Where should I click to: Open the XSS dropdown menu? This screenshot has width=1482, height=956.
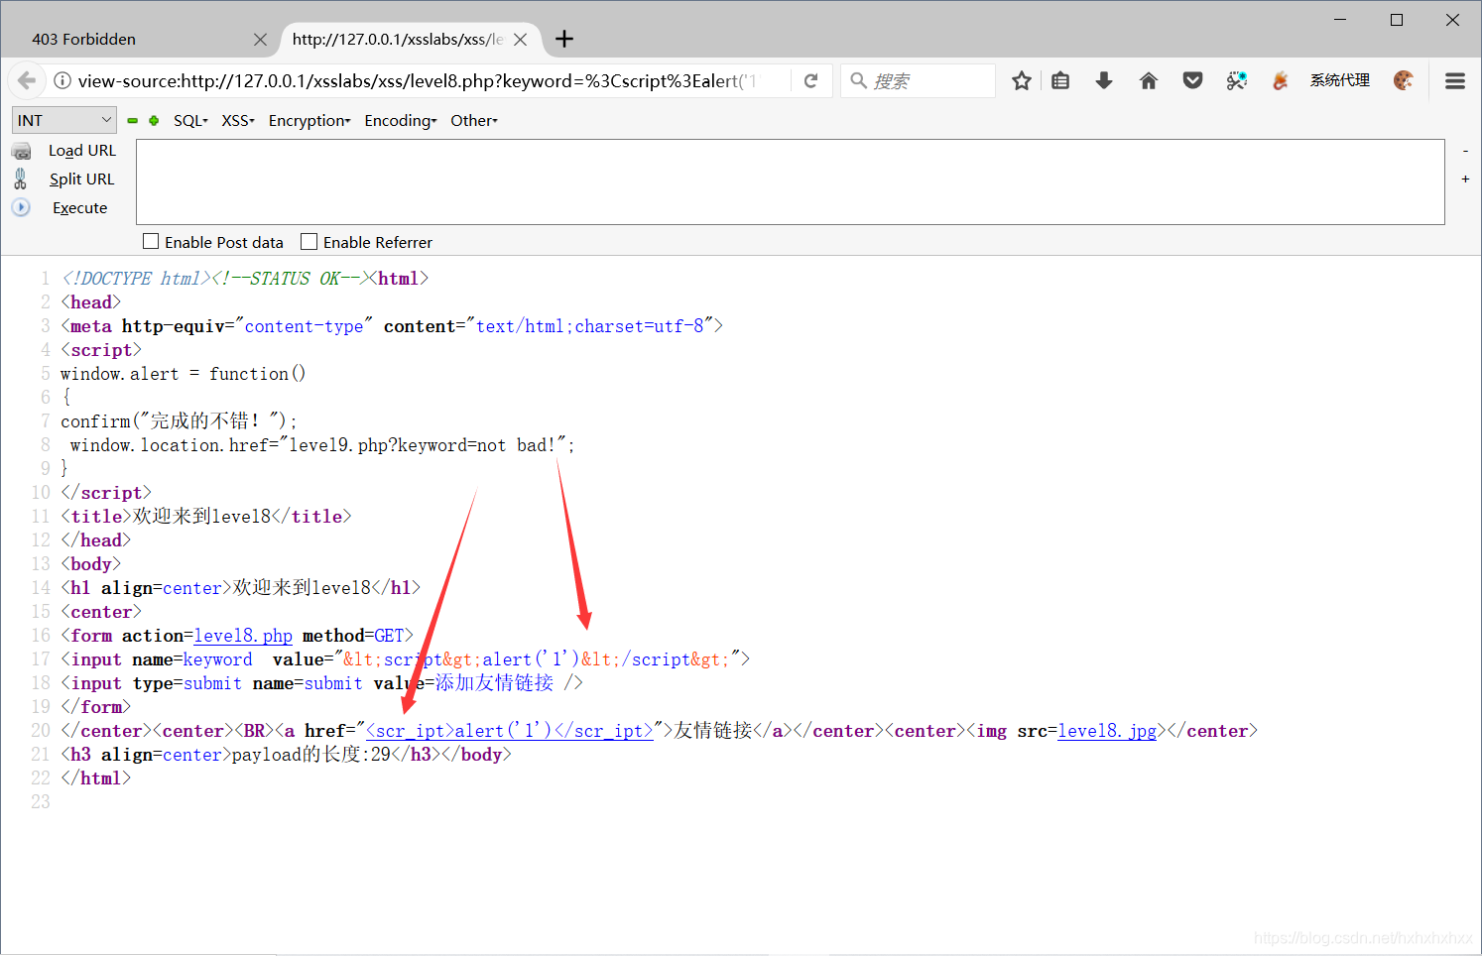tap(238, 121)
